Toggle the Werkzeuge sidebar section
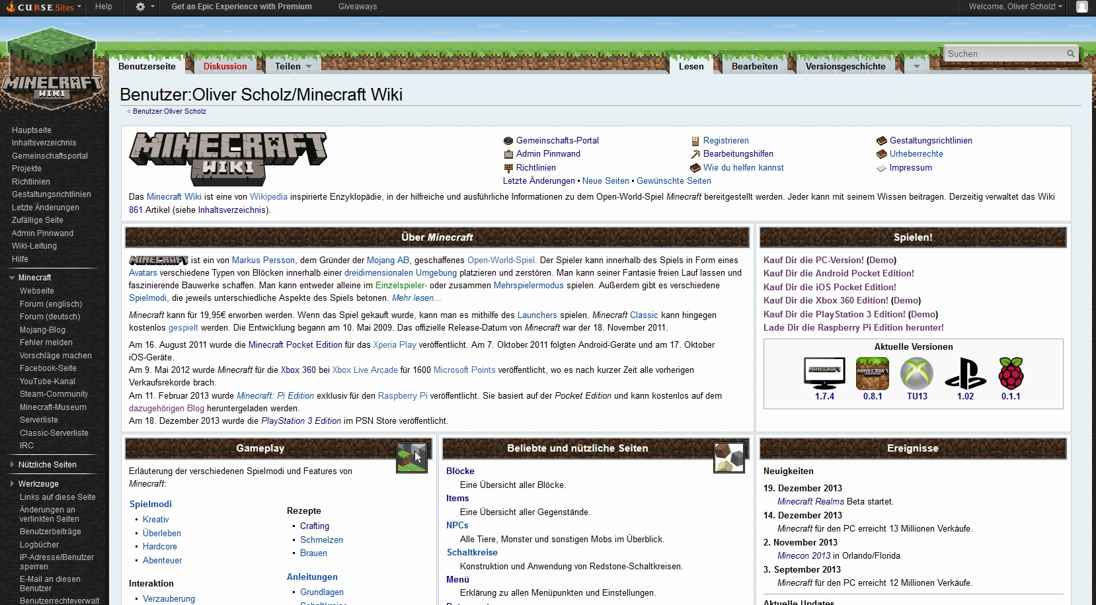 coord(12,484)
